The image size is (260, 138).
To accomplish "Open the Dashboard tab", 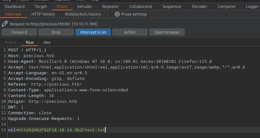I will 15,6.
